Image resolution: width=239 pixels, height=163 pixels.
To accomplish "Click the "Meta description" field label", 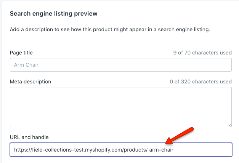I will click(x=30, y=81).
